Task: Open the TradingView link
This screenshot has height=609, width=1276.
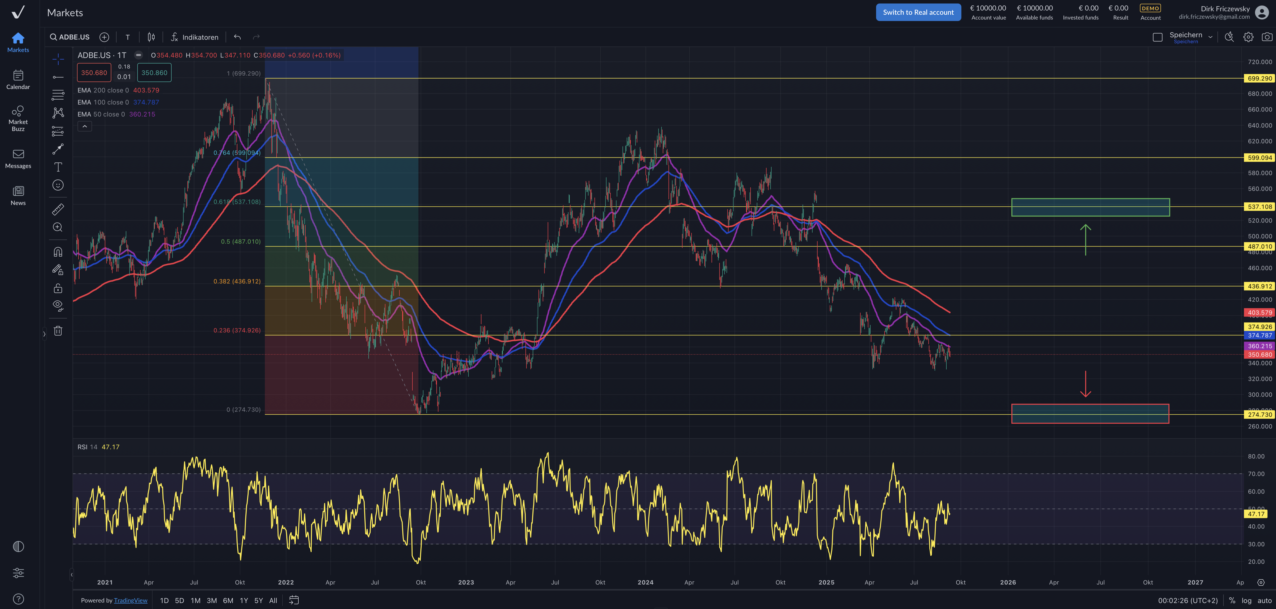Action: pyautogui.click(x=131, y=600)
